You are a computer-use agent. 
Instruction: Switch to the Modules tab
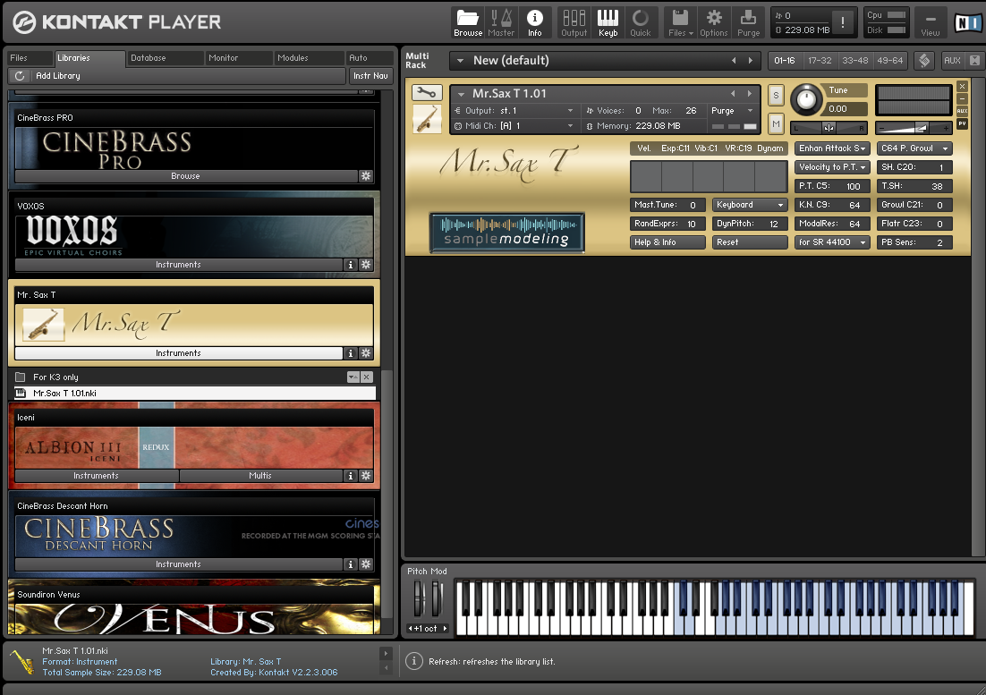tap(309, 58)
